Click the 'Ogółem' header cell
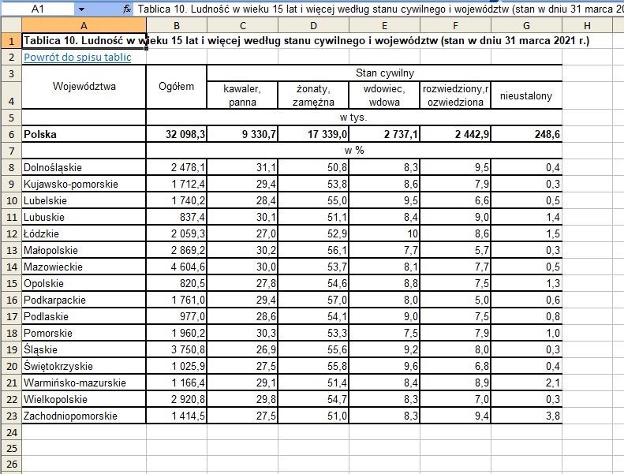The width and height of the screenshot is (624, 474). coord(176,87)
